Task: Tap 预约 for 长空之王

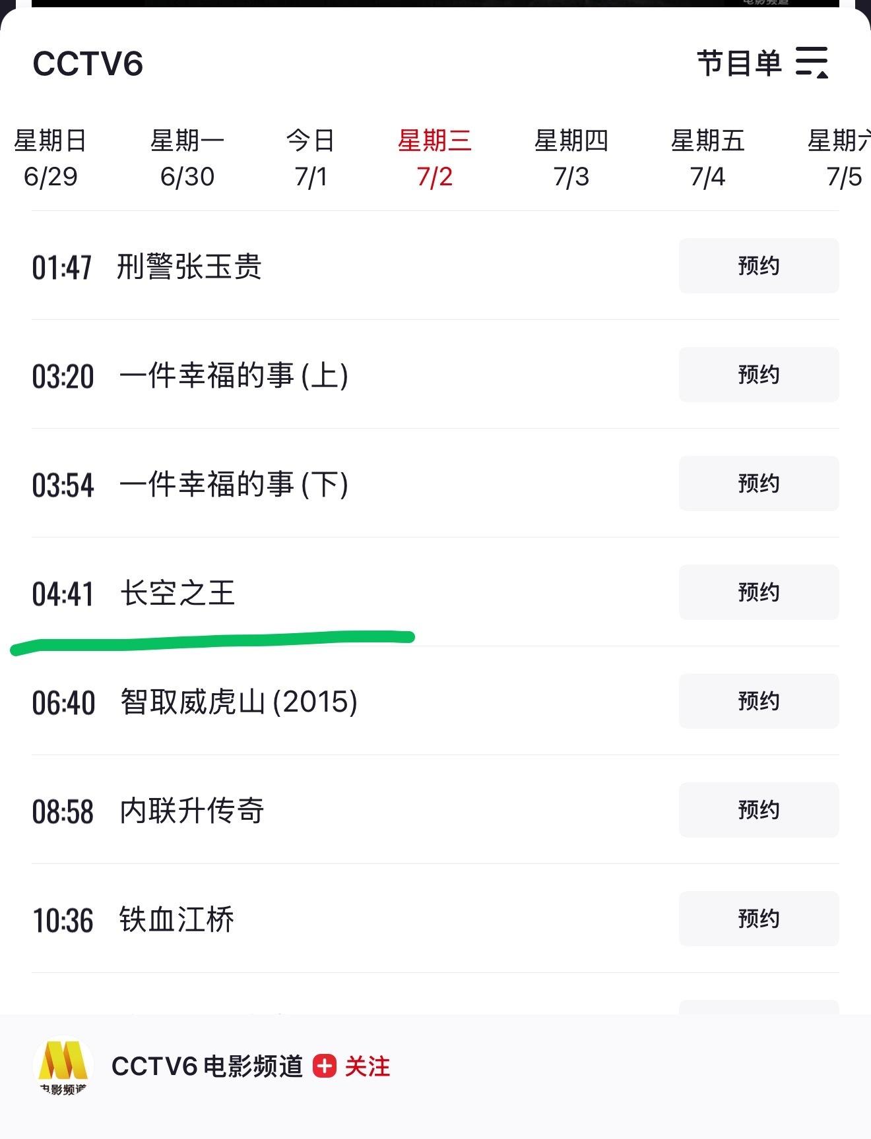Action: pos(759,592)
